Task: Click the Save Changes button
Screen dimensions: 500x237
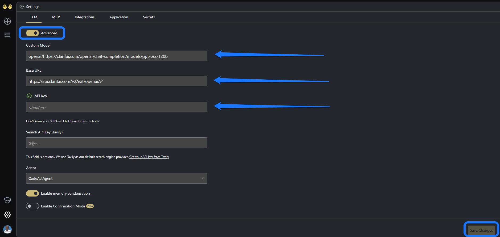Action: point(481,230)
